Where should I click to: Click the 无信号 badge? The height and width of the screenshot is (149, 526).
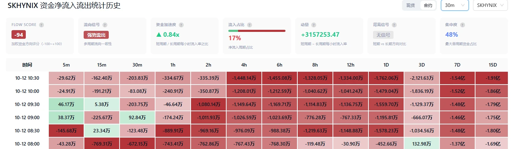[x=383, y=35]
